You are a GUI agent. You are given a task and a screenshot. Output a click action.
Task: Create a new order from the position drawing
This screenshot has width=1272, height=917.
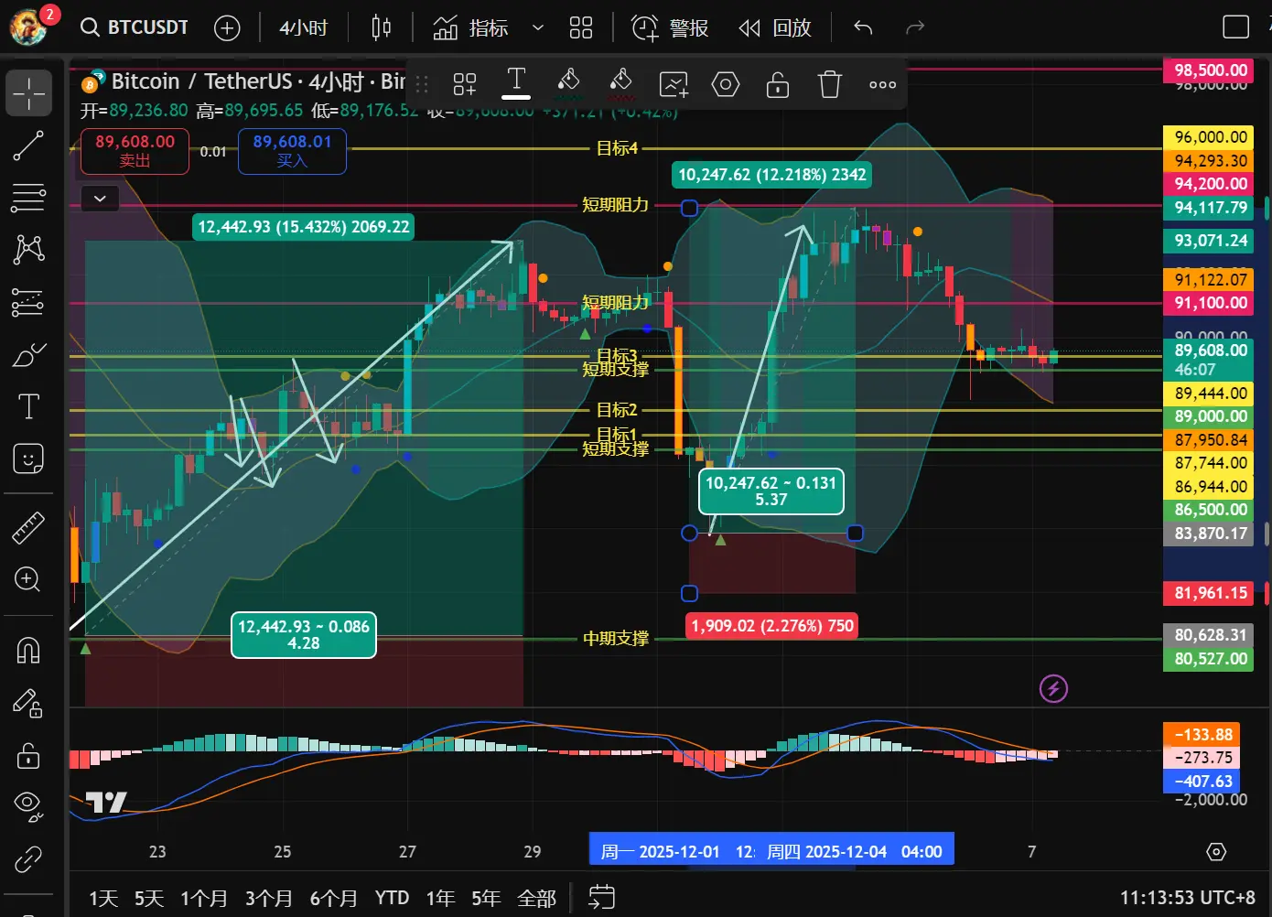[674, 84]
